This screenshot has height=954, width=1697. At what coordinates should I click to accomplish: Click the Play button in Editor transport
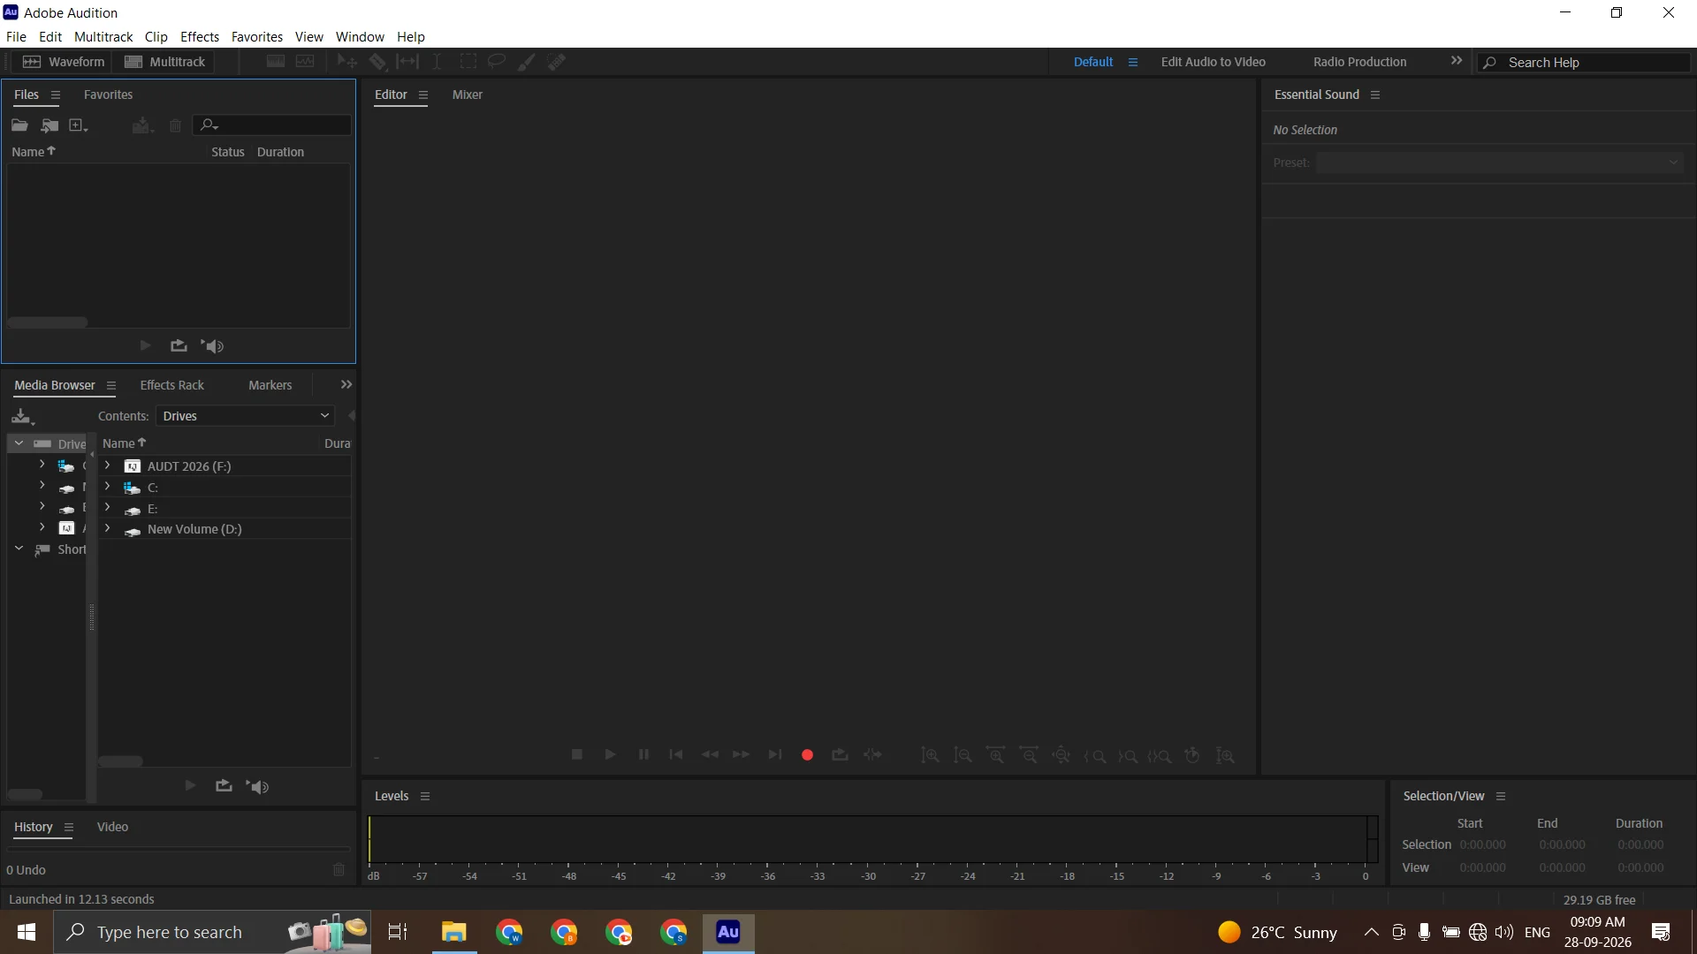click(610, 755)
